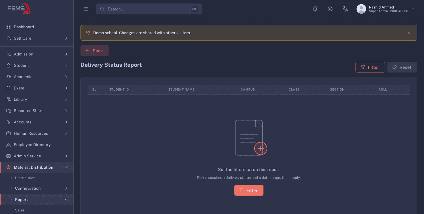This screenshot has height=214, width=424.
Task: Click the Exam clipboard icon
Action: (9, 88)
